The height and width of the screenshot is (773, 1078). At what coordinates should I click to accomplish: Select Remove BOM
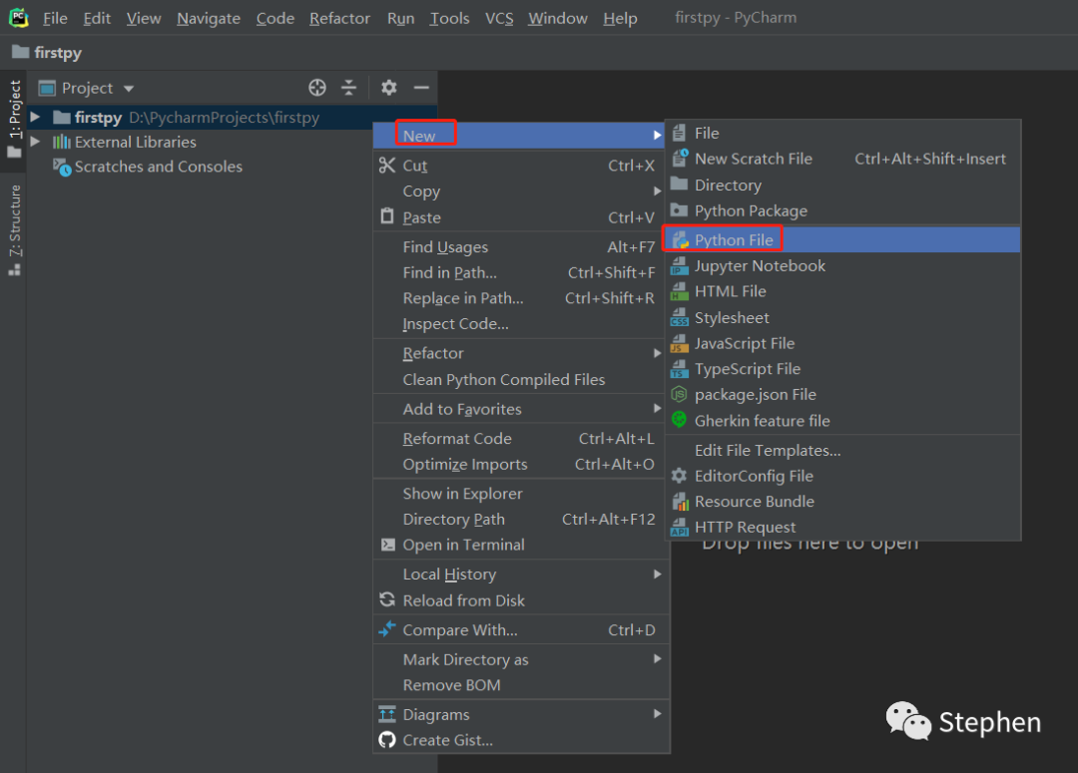click(x=521, y=685)
